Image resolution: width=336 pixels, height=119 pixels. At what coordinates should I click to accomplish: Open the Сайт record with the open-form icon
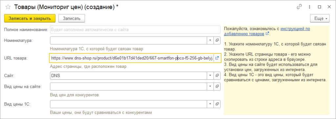(217, 75)
